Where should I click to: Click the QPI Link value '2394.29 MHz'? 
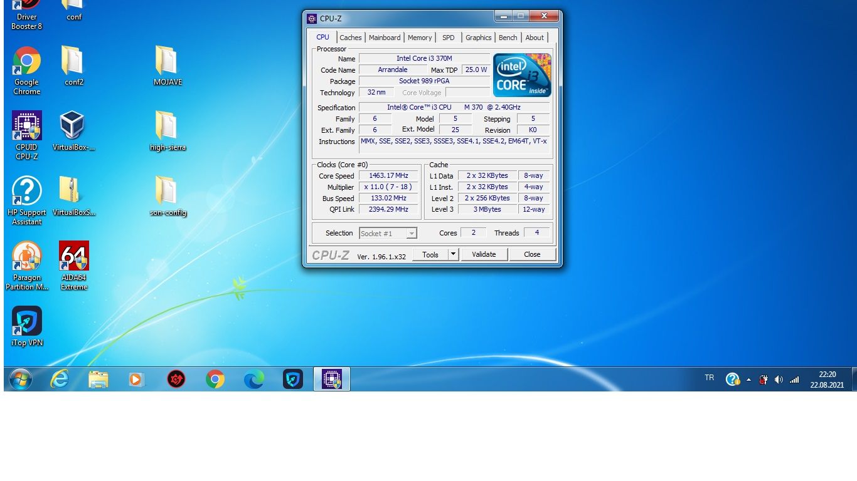[389, 209]
